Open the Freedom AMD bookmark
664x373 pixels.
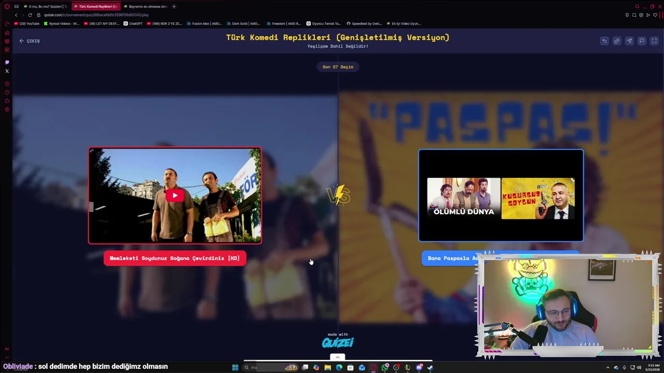(283, 23)
